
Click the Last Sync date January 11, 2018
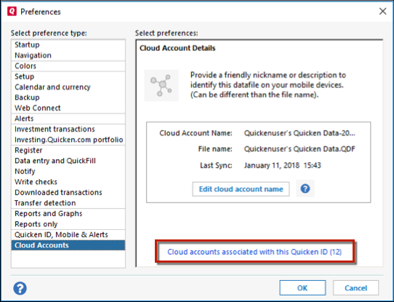click(x=283, y=165)
